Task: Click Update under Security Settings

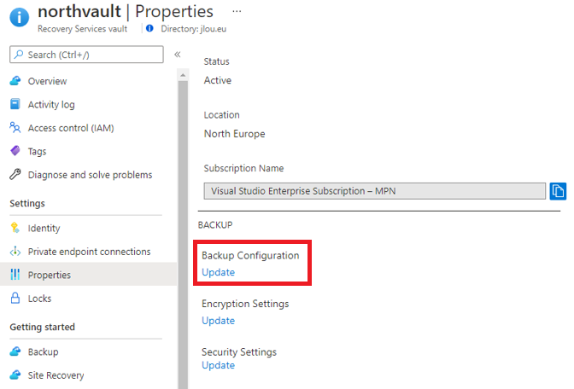Action: click(x=218, y=365)
